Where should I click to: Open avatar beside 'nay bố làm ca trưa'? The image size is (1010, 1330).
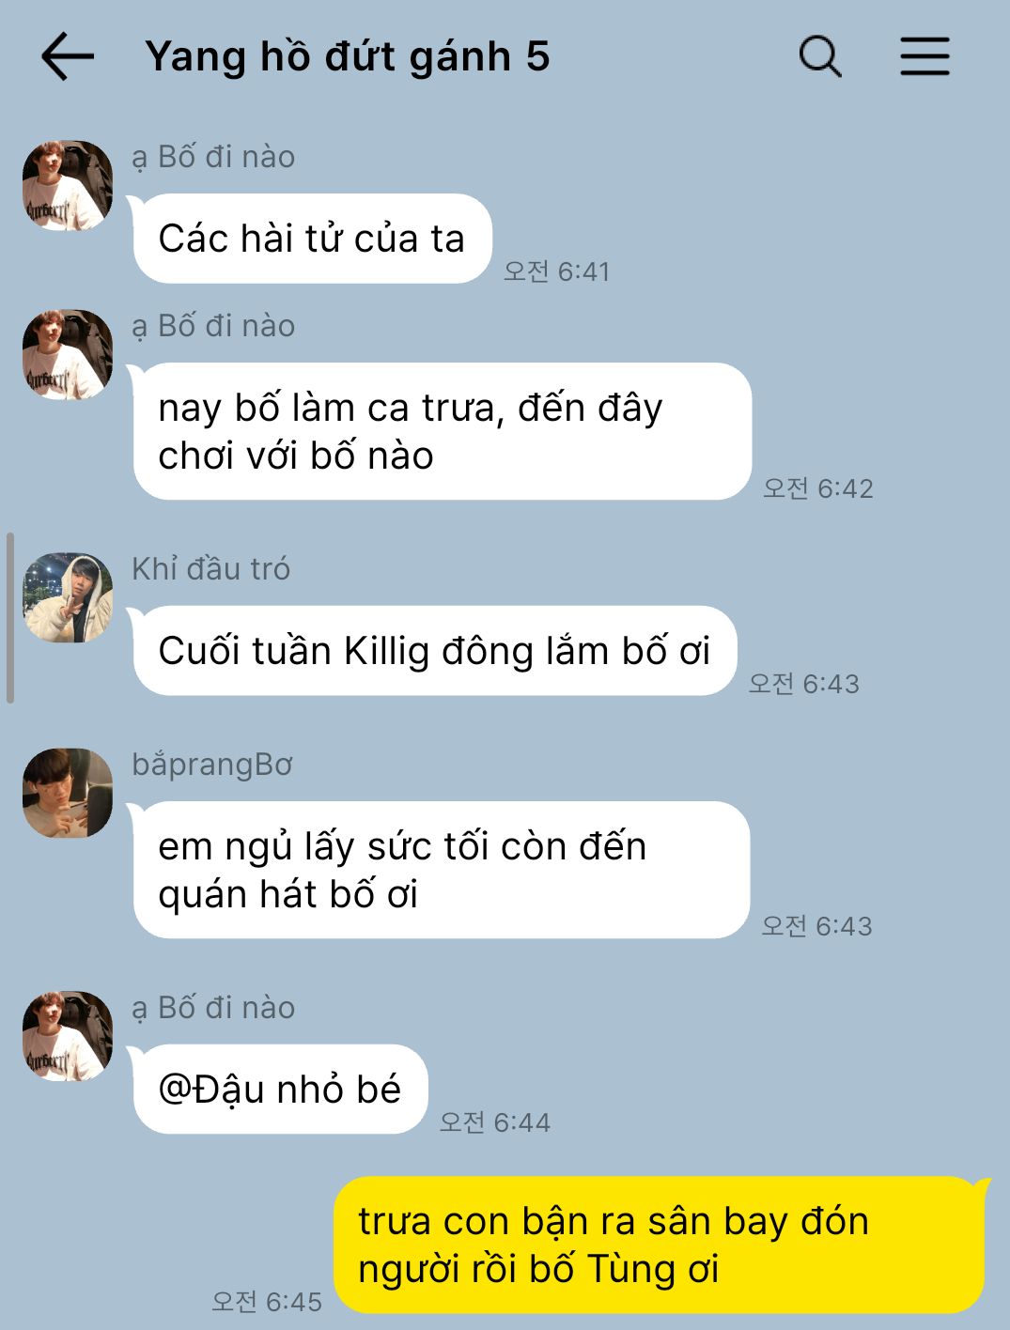tap(68, 355)
